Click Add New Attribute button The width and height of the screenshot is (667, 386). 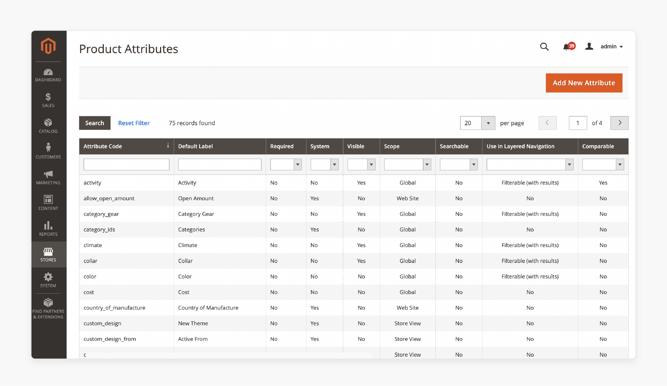(x=584, y=83)
